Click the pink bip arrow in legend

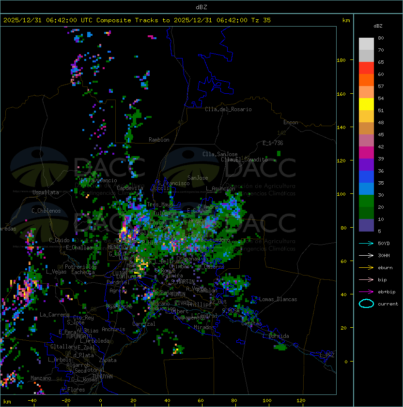[x=366, y=279]
